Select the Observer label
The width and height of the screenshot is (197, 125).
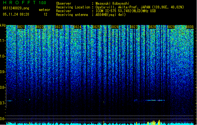click(x=64, y=3)
